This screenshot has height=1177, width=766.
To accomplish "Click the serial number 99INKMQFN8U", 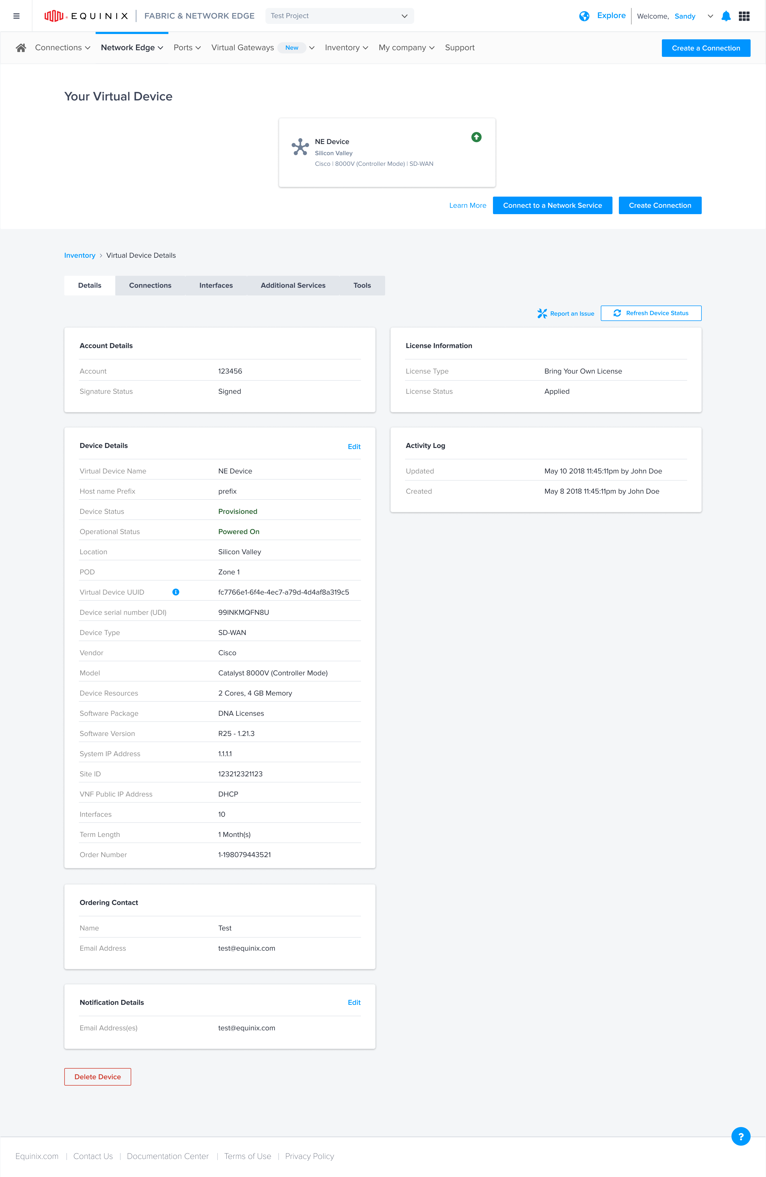I will pos(244,612).
